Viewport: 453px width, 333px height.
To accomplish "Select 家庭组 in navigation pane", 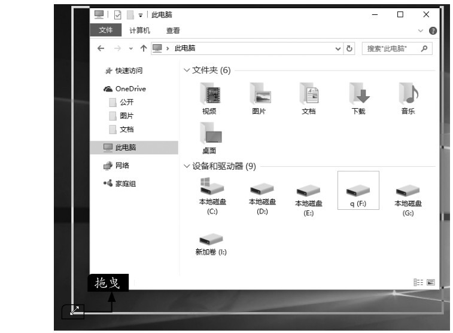I will 120,183.
